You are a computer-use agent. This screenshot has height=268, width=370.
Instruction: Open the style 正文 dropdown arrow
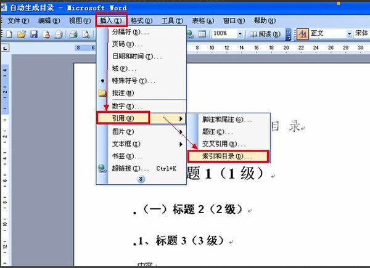349,34
